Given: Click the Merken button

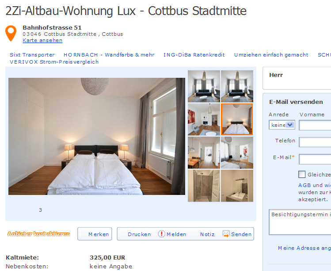Looking at the screenshot, I should point(95,234).
